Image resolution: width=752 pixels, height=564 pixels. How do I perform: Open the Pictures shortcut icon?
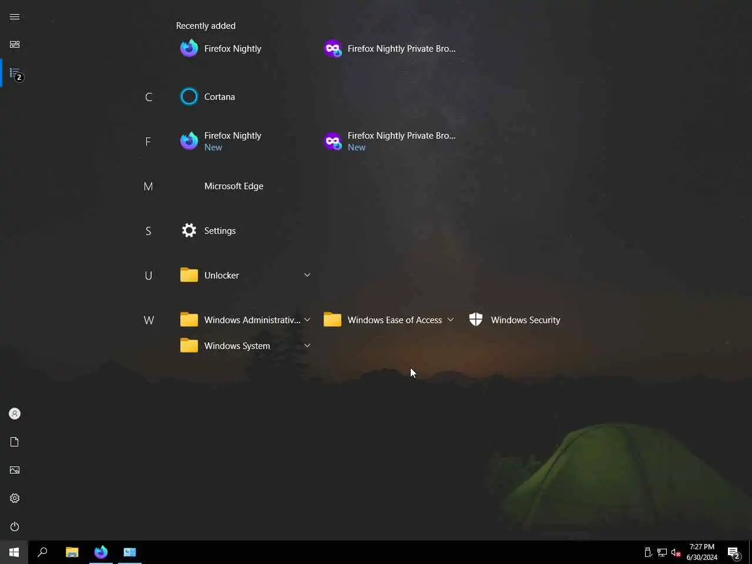click(15, 470)
